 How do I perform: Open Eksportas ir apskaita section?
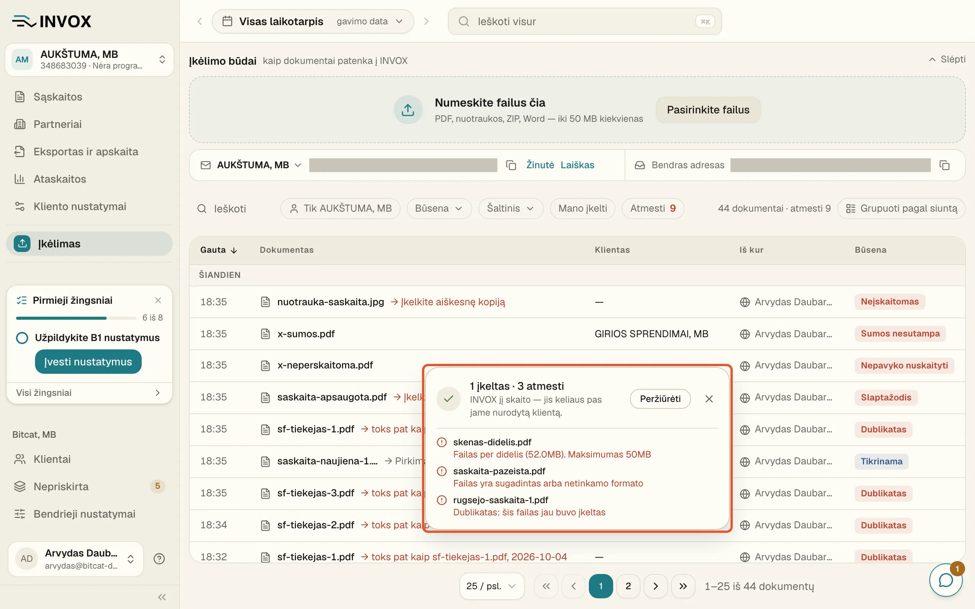pos(90,151)
